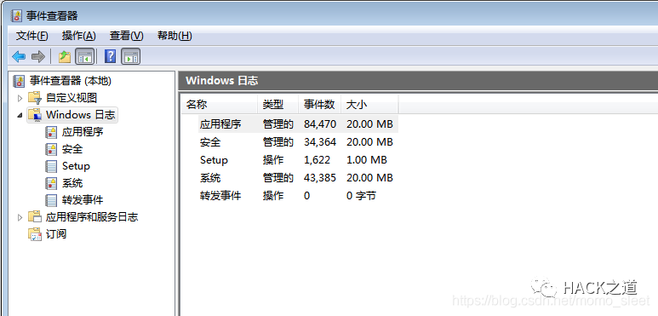658x316 pixels.
Task: Click the event count 43,385
Action: 320,178
